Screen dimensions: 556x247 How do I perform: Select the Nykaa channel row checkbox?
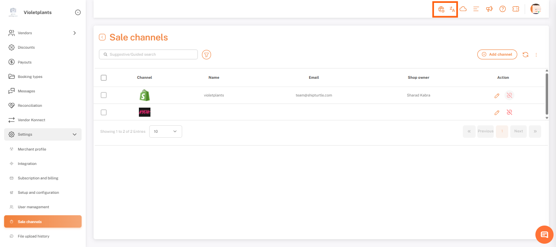103,112
